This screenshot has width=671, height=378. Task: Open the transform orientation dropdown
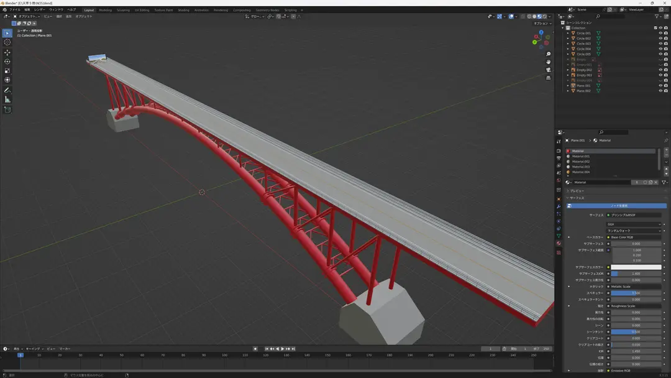click(255, 16)
